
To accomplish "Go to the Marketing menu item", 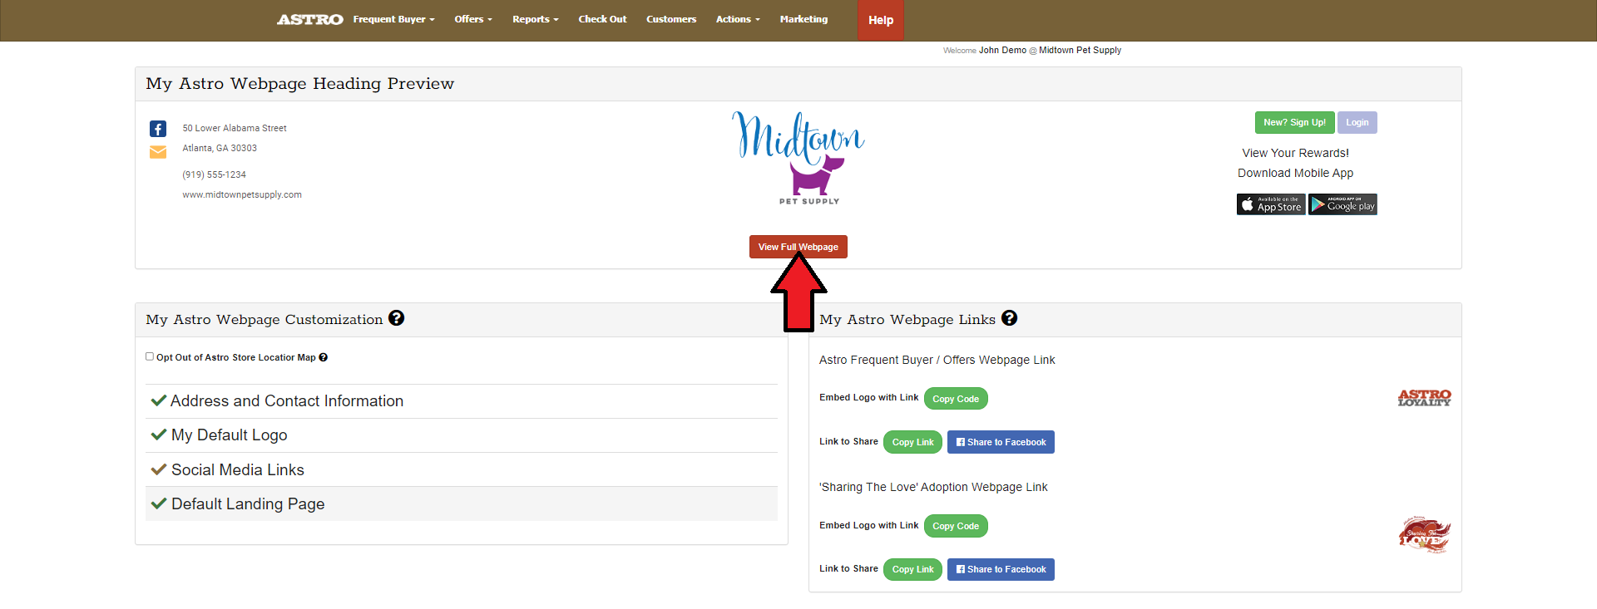I will pyautogui.click(x=803, y=19).
